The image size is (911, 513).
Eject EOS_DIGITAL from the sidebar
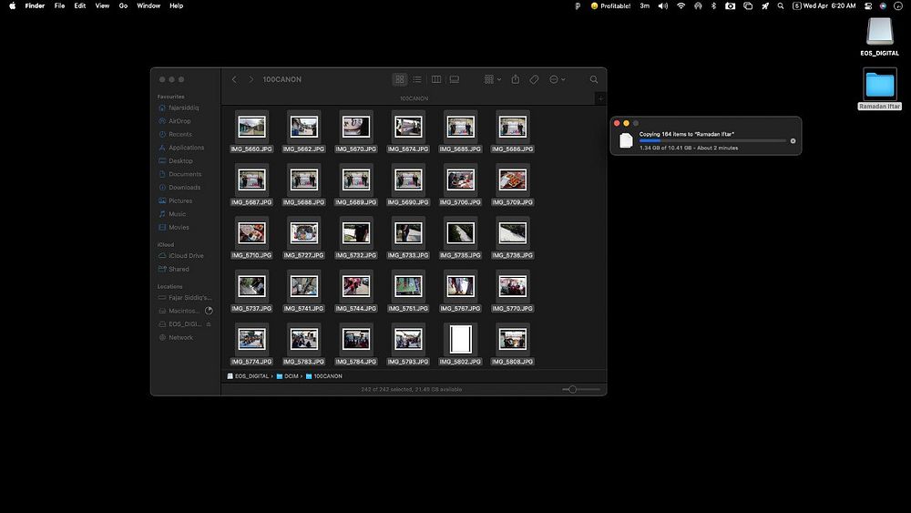(x=209, y=324)
